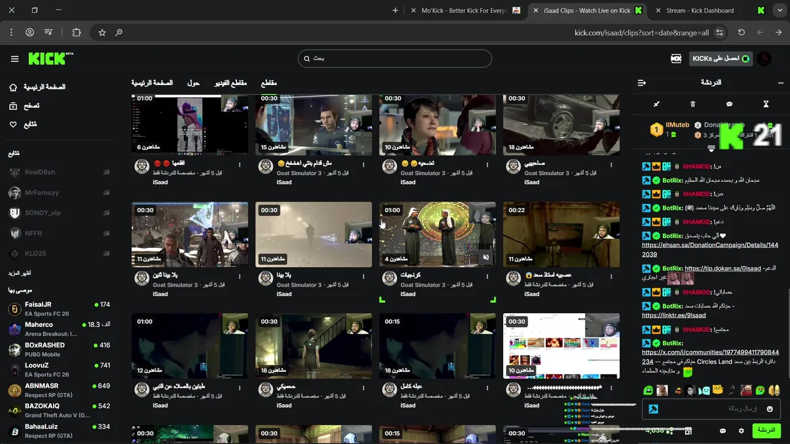Click the URL in the address bar

642,32
